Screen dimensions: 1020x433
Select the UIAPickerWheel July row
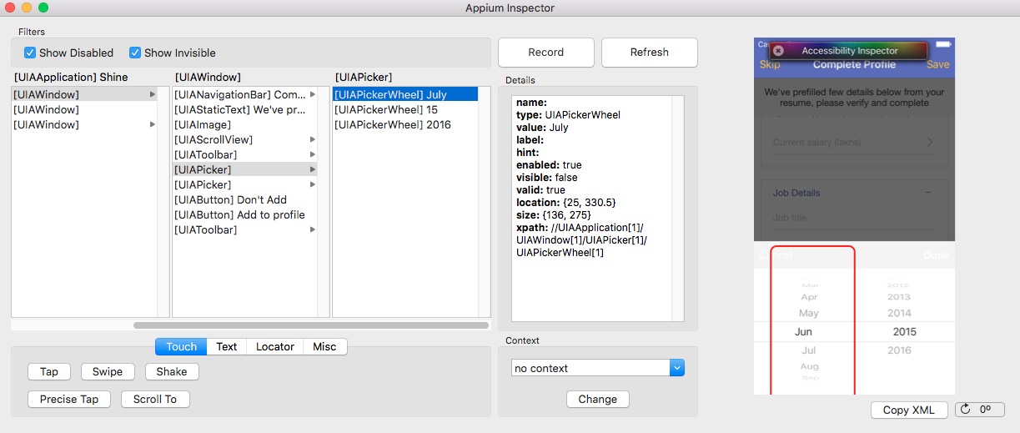(x=405, y=94)
